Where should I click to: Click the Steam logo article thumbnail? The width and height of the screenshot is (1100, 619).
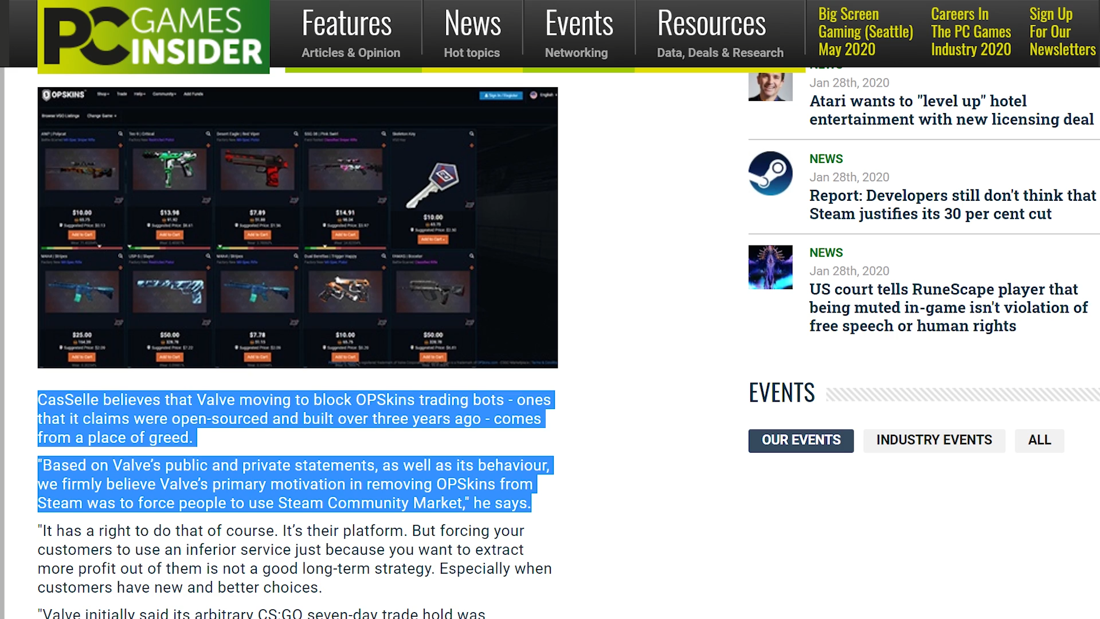(770, 173)
